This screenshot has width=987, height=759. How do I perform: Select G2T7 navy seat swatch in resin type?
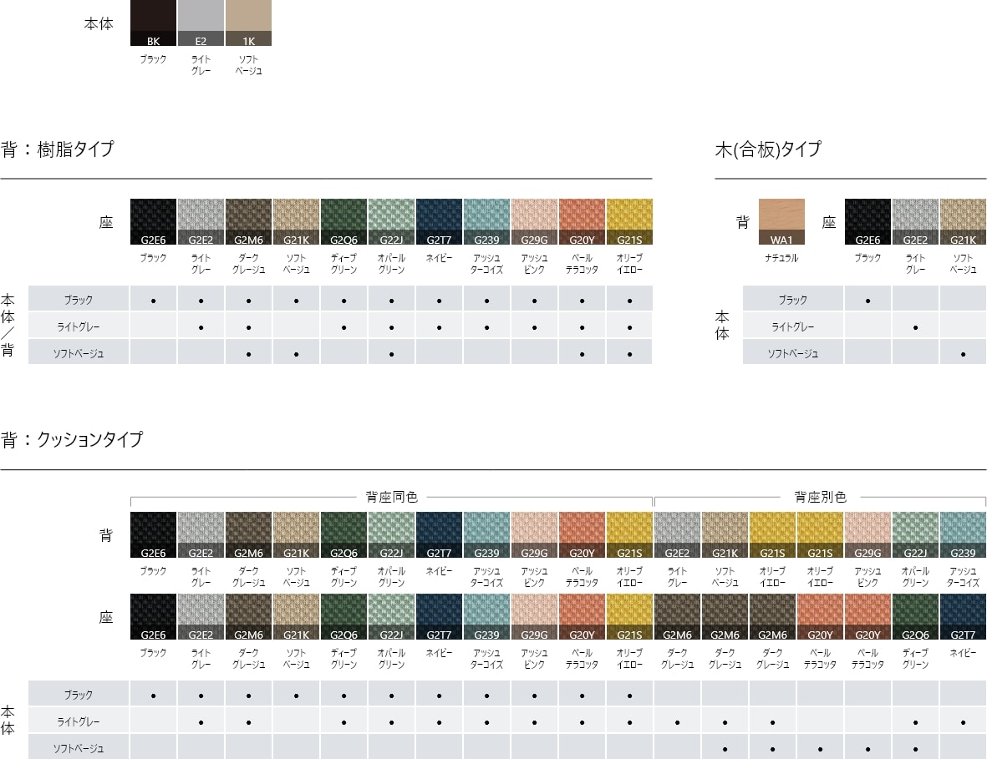439,222
